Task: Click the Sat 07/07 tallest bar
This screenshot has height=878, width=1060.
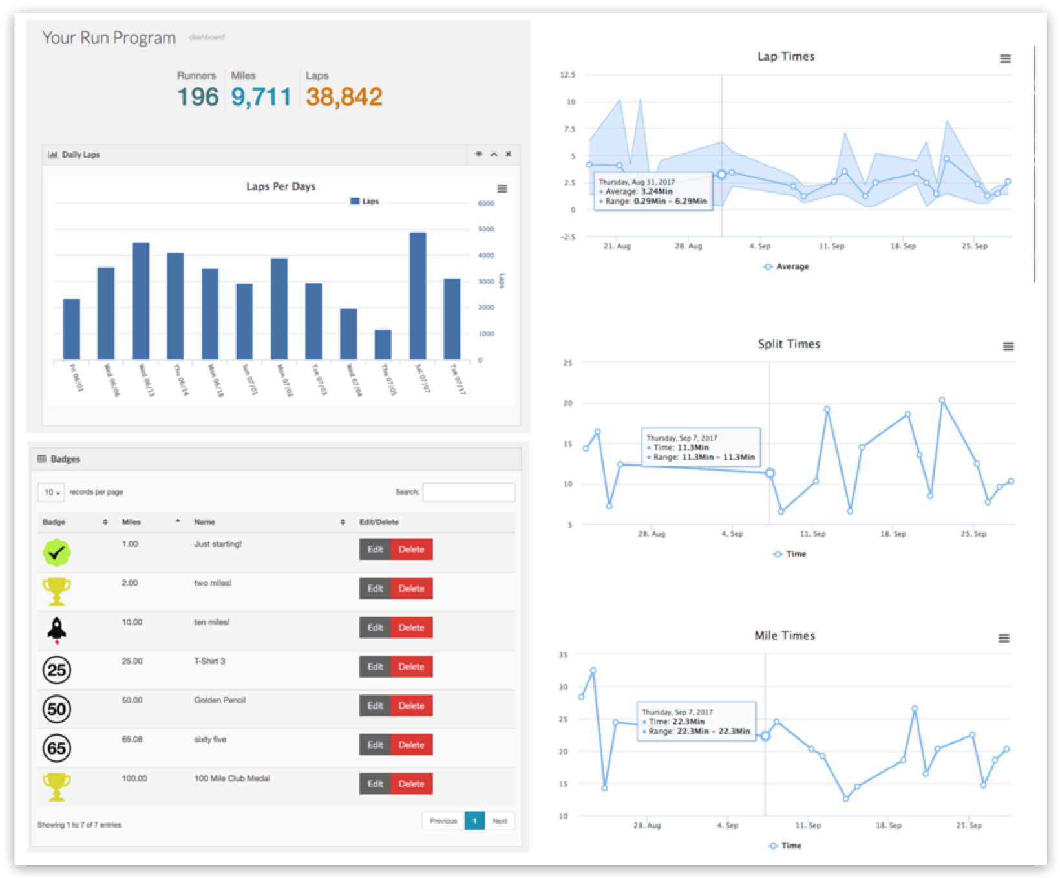Action: [x=418, y=296]
